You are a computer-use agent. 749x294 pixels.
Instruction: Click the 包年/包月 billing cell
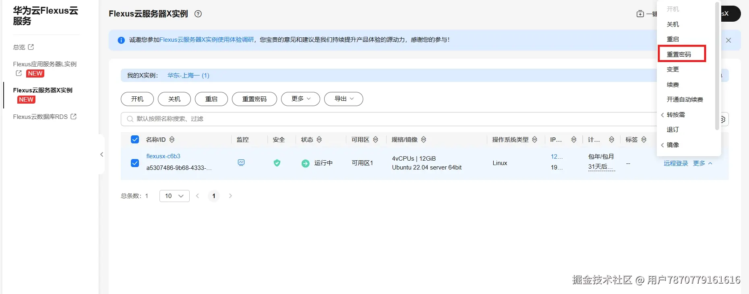tap(601, 157)
